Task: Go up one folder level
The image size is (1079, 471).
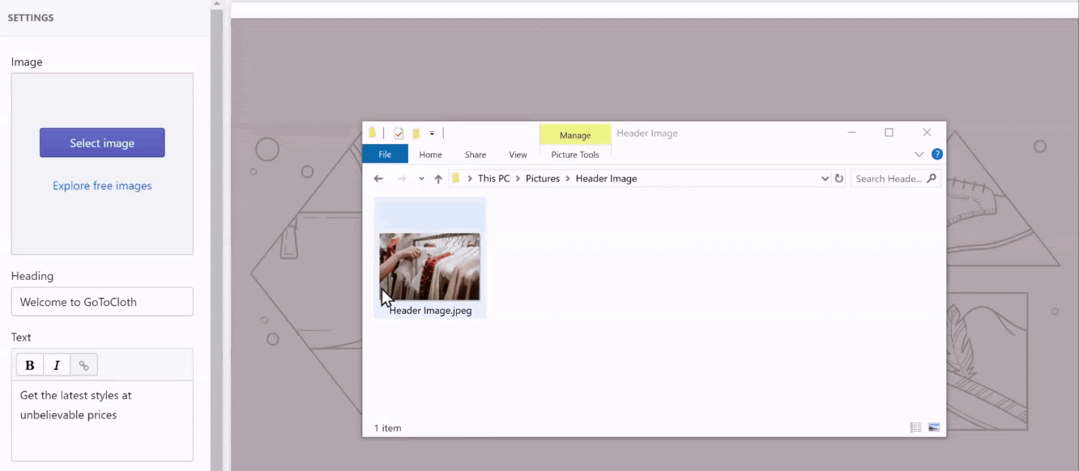Action: [x=438, y=179]
